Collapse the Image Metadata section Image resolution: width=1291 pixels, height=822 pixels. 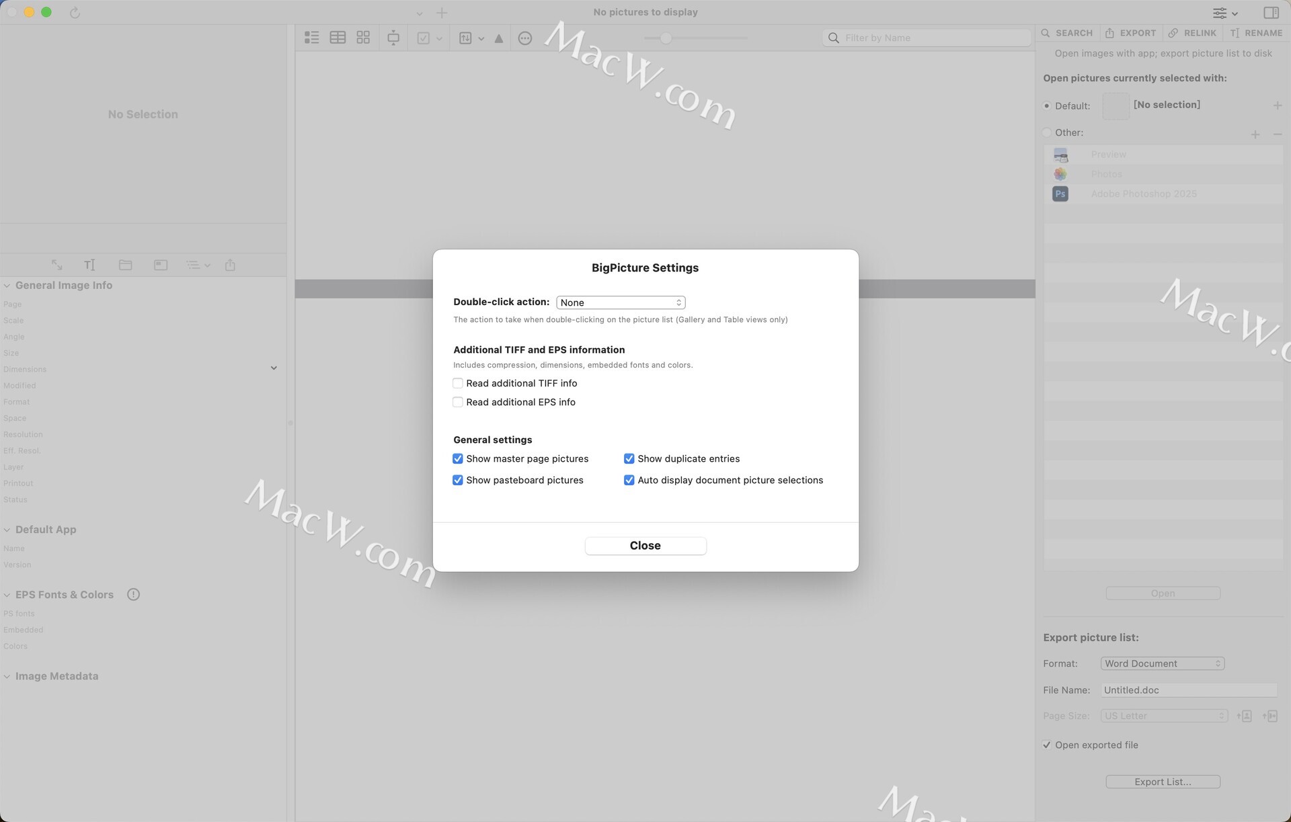tap(7, 676)
